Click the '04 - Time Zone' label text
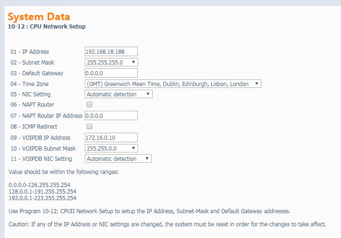This screenshot has width=341, height=238. tap(30, 84)
